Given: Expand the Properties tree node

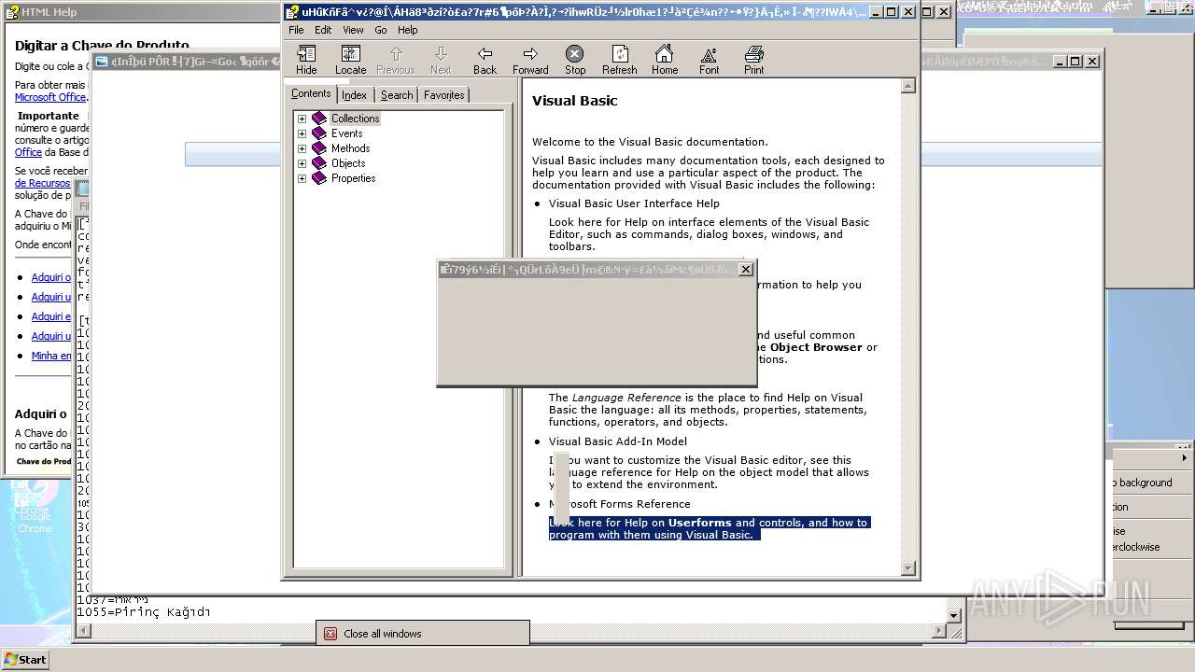Looking at the screenshot, I should tap(302, 178).
